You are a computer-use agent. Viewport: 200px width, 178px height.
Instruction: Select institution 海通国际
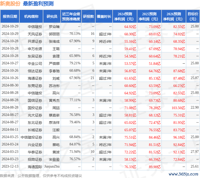35,167
